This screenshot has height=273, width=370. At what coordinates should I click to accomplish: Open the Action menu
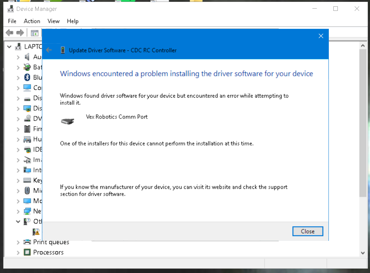[32, 21]
